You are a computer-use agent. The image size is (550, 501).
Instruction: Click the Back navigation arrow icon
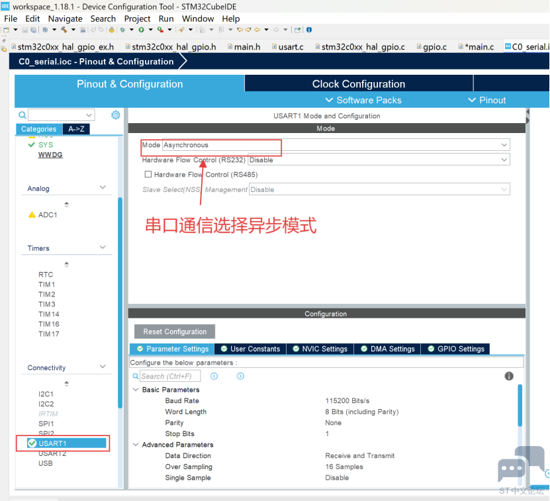[257, 30]
